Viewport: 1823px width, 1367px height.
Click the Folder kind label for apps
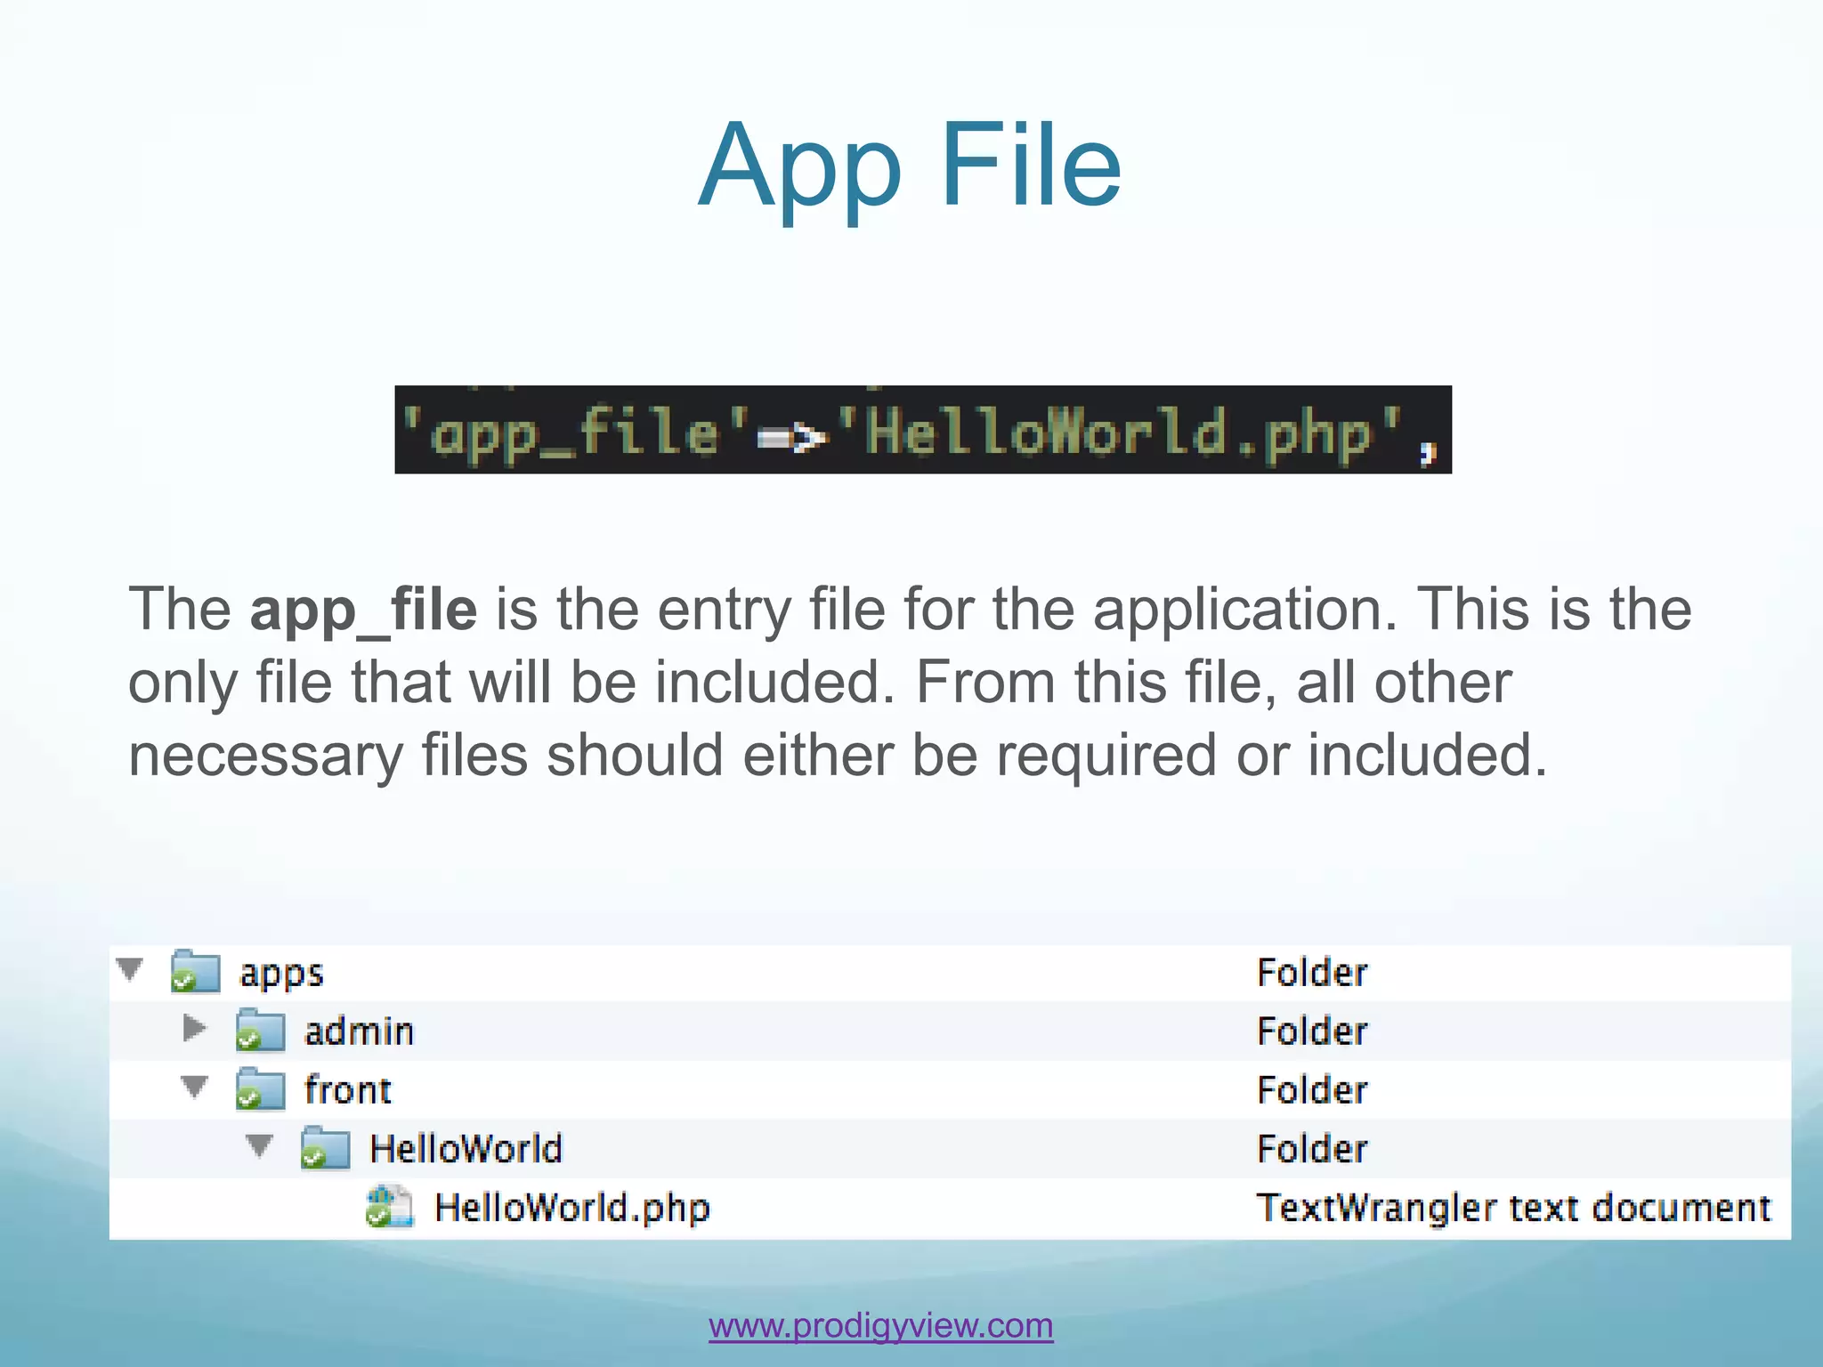[x=1312, y=973]
